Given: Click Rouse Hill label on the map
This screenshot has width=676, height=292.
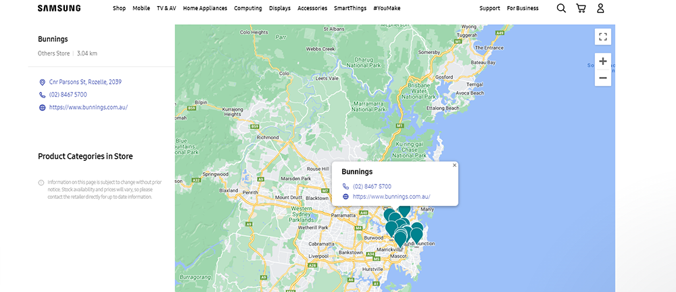Looking at the screenshot, I should pyautogui.click(x=318, y=169).
